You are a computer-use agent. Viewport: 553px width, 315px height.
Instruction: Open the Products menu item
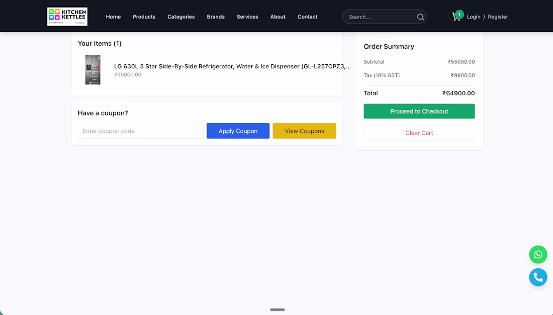(x=144, y=17)
